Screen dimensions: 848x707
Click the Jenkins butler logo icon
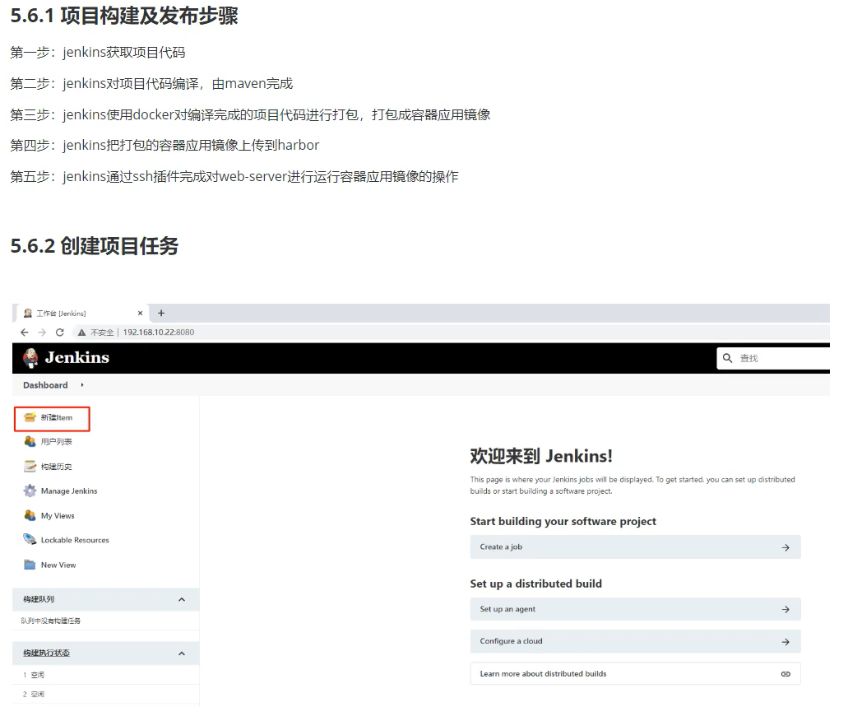(x=30, y=358)
